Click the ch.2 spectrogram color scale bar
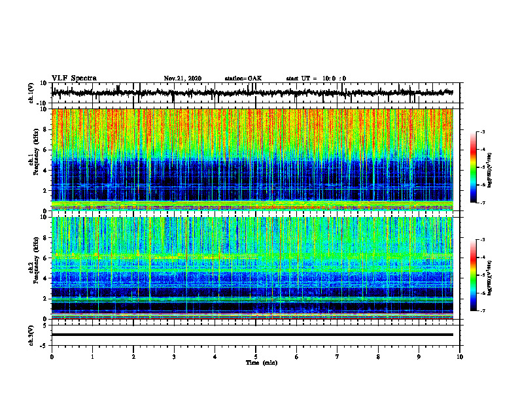 (x=474, y=275)
